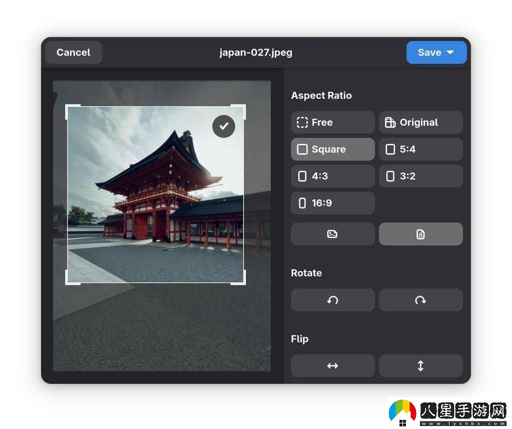Image resolution: width=512 pixels, height=429 pixels.
Task: Click the bottom-left crop corner handle
Action: tap(68, 282)
